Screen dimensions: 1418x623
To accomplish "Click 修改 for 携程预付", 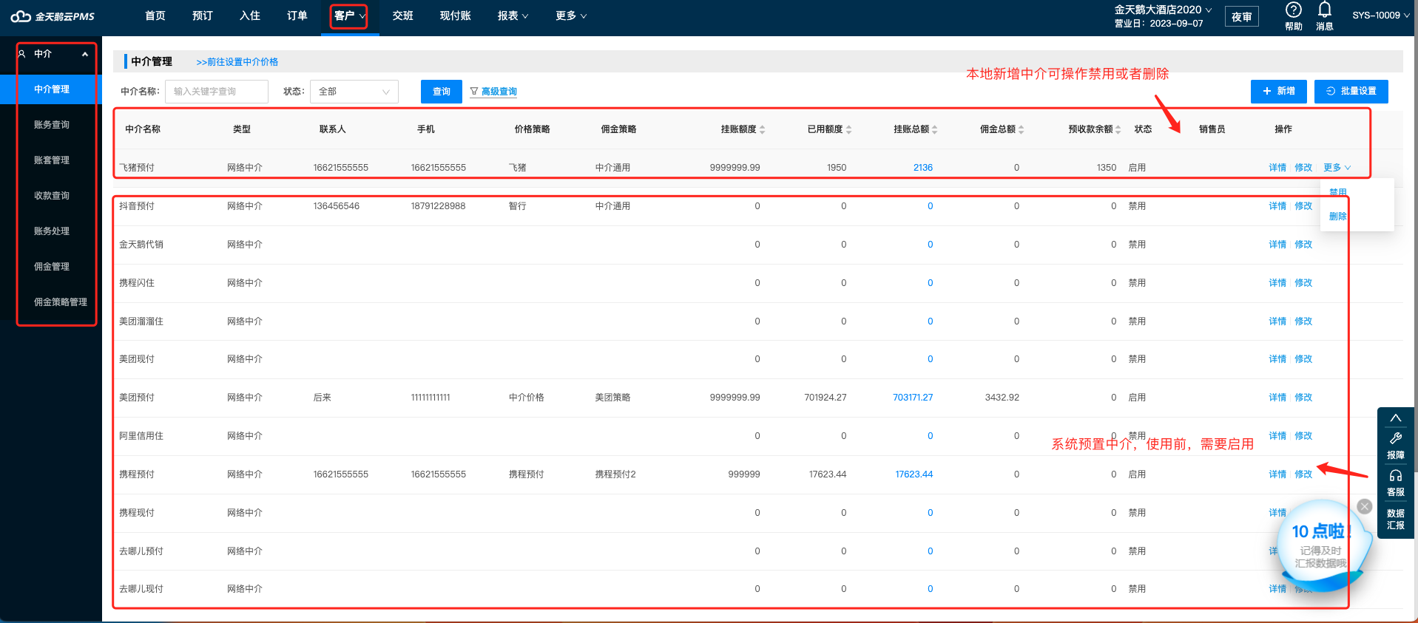I will point(1303,474).
